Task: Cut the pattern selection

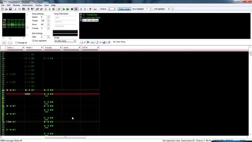Action: click(16, 9)
